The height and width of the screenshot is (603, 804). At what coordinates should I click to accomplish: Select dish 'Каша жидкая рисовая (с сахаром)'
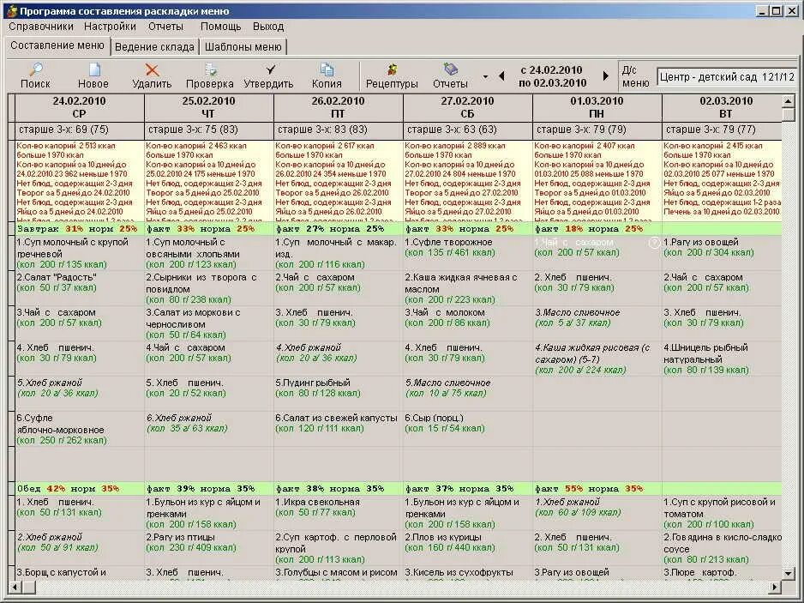tap(597, 359)
